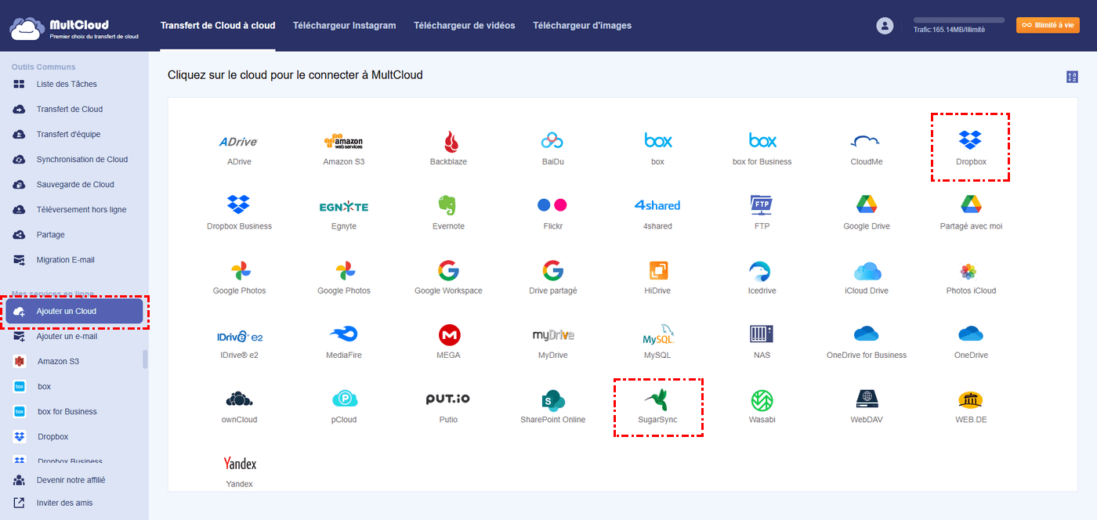The height and width of the screenshot is (520, 1097).
Task: Choose Amazon S3 from the cloud grid
Action: 343,142
